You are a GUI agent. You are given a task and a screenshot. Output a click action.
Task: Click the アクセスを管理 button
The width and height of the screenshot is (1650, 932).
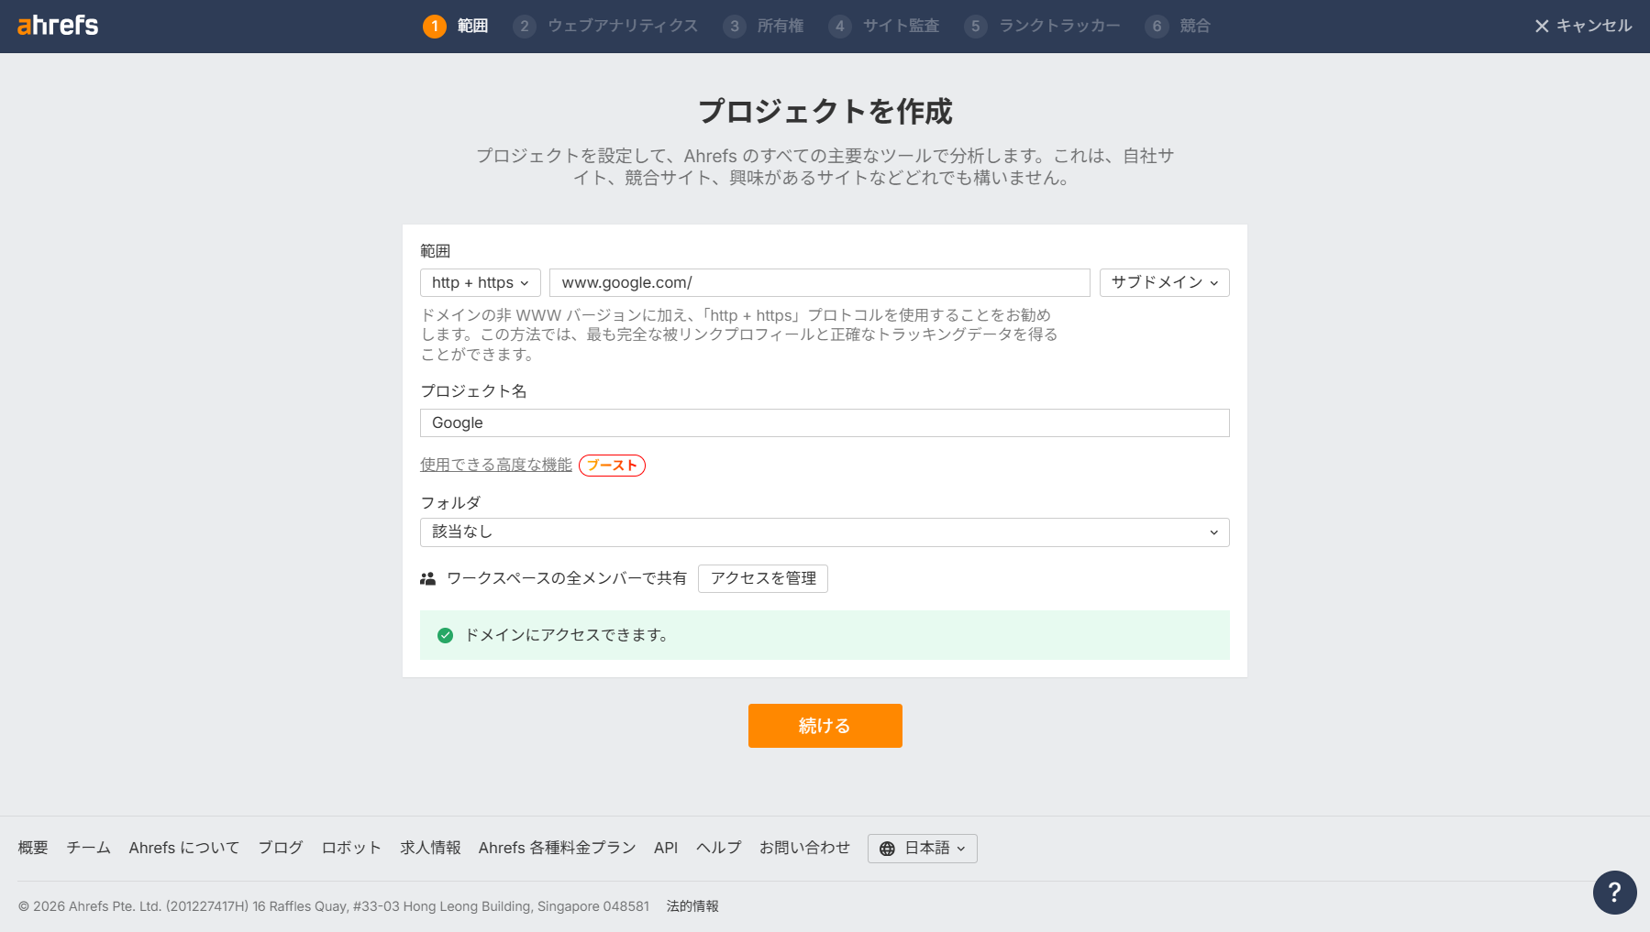[762, 578]
